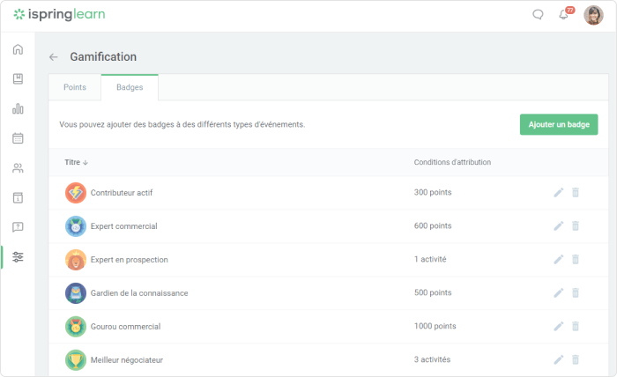Open the notifications bell icon
Image resolution: width=617 pixels, height=377 pixels.
tap(563, 15)
